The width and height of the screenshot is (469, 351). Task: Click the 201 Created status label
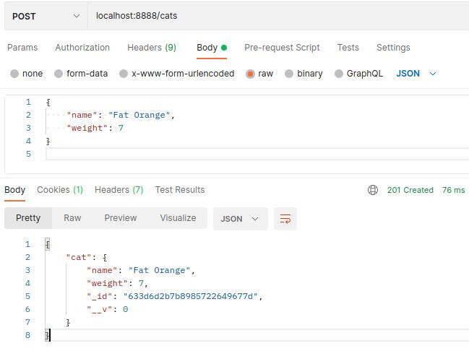(x=410, y=190)
